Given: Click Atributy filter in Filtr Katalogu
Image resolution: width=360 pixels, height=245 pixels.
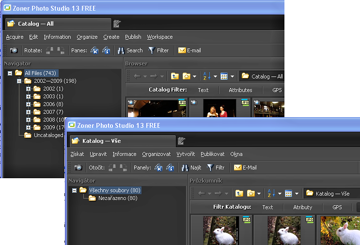Looking at the screenshot, I should (303, 207).
